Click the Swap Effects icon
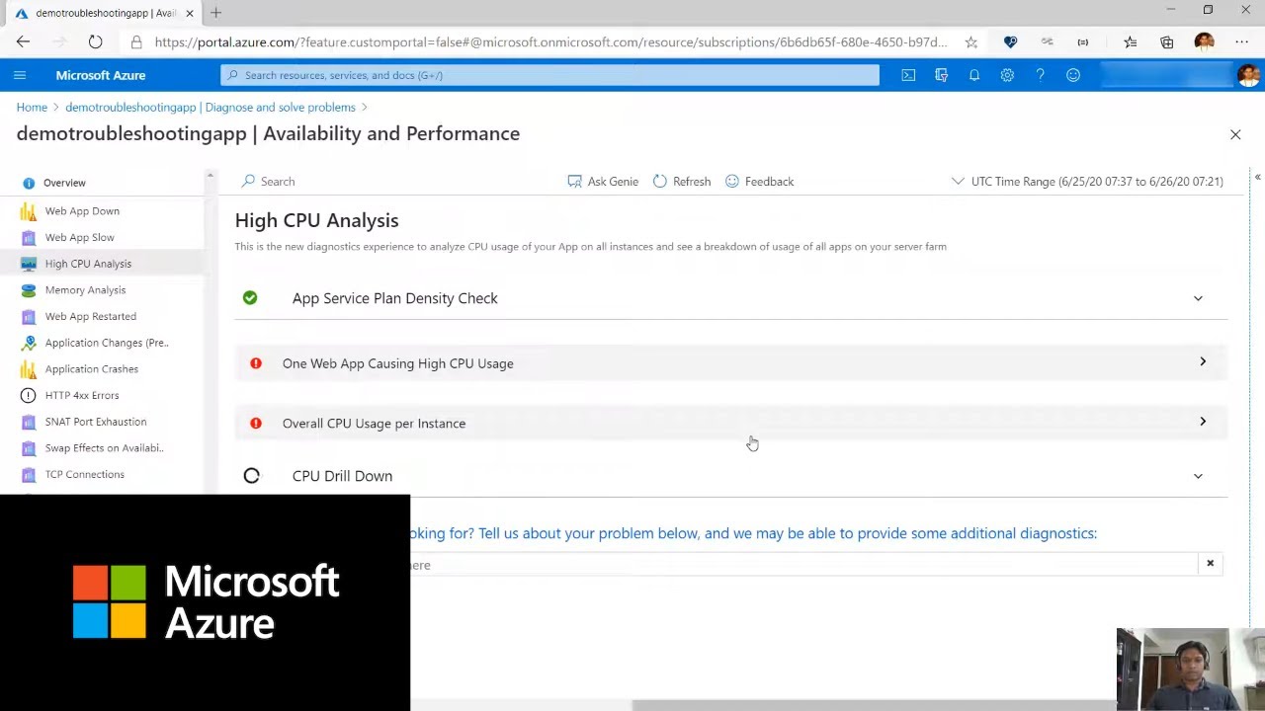 (29, 448)
